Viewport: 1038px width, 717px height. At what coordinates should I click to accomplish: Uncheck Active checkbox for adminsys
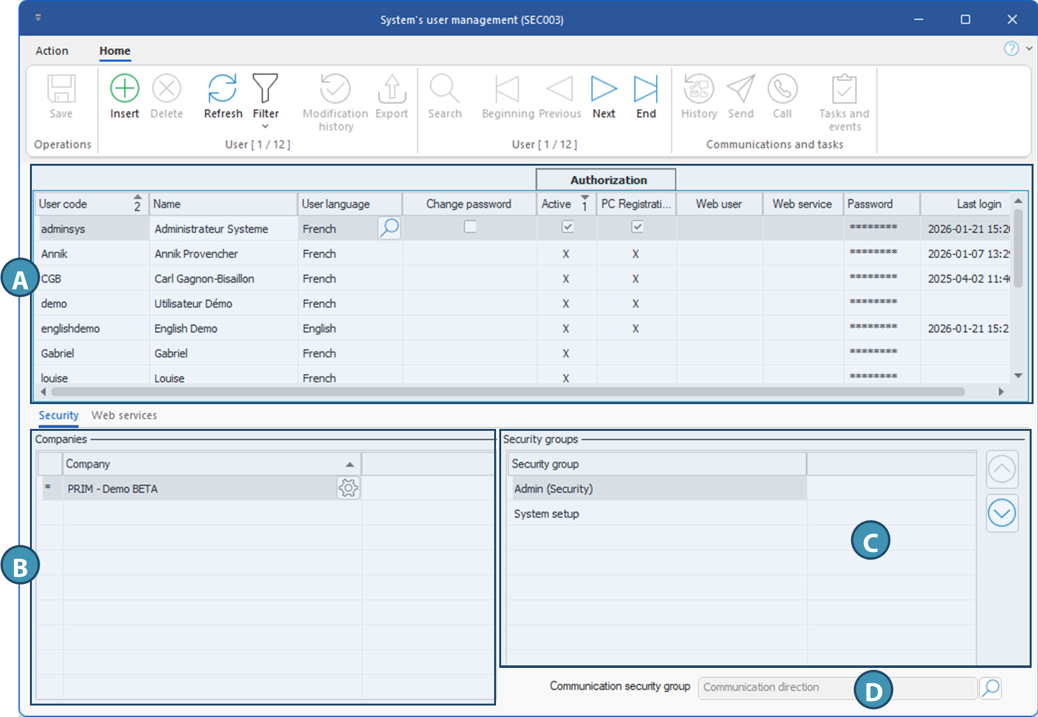click(x=567, y=227)
